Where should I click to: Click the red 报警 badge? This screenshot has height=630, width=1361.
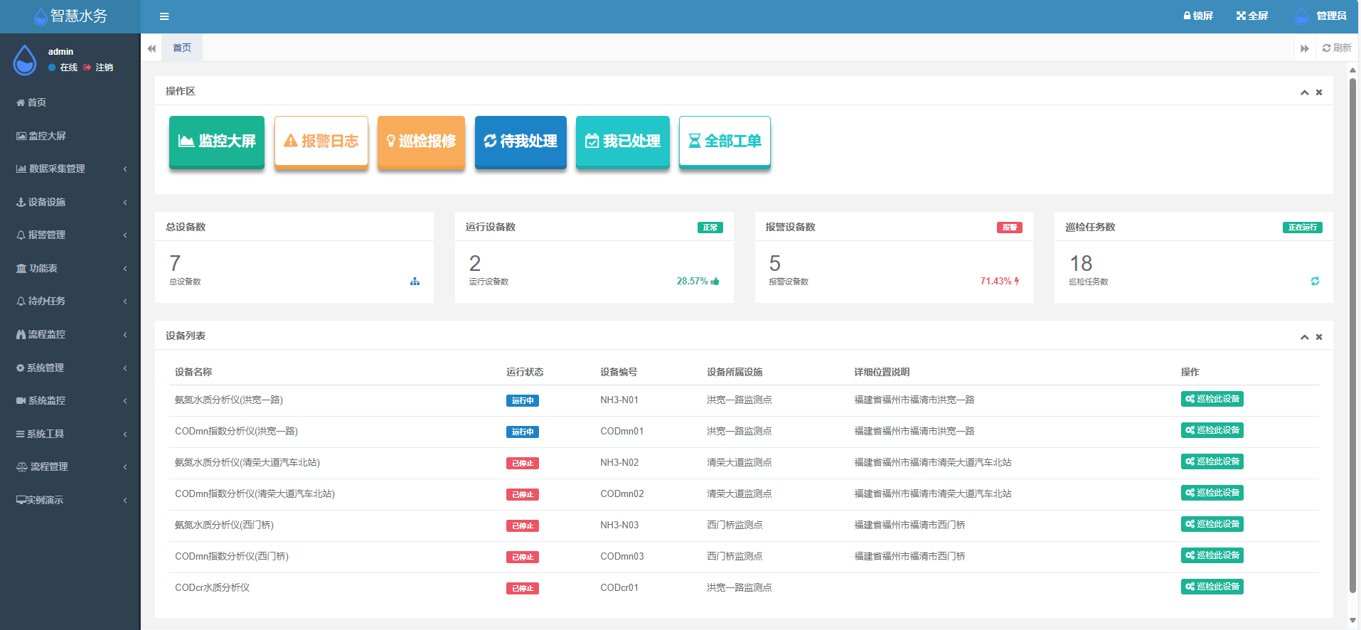(1010, 228)
